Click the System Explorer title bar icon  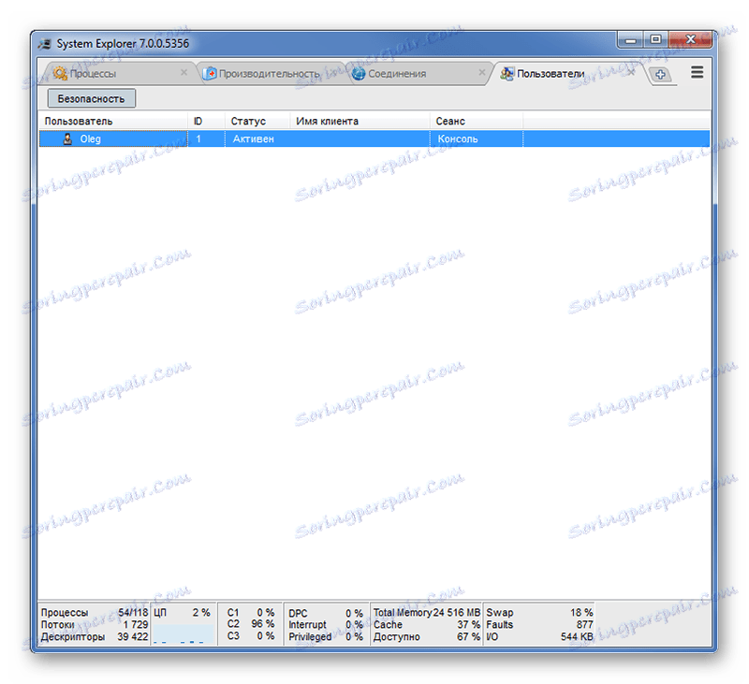(45, 44)
